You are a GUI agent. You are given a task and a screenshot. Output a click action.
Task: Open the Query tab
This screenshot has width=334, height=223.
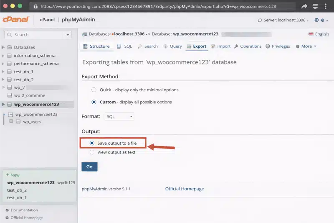[x=172, y=46]
